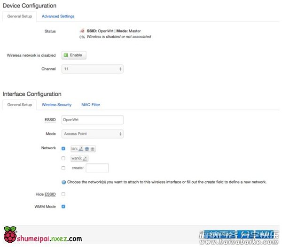The height and width of the screenshot is (247, 282).
Task: Select Interface Configuration General Setup tab
Action: coord(20,105)
